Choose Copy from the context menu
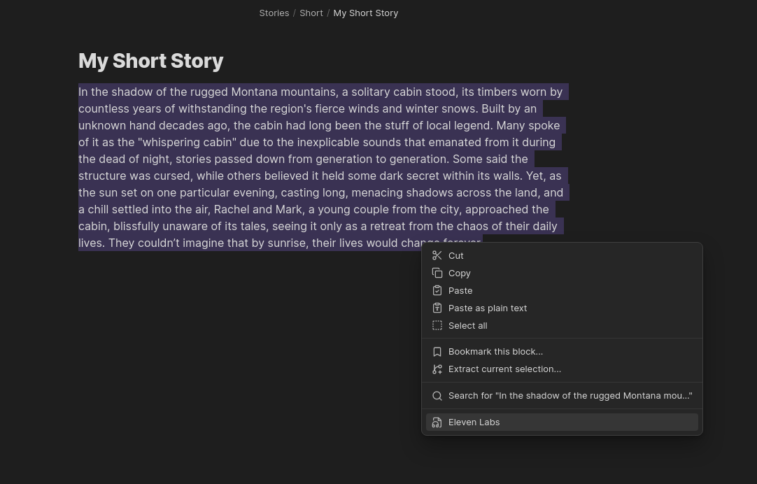The width and height of the screenshot is (757, 484). pos(562,273)
